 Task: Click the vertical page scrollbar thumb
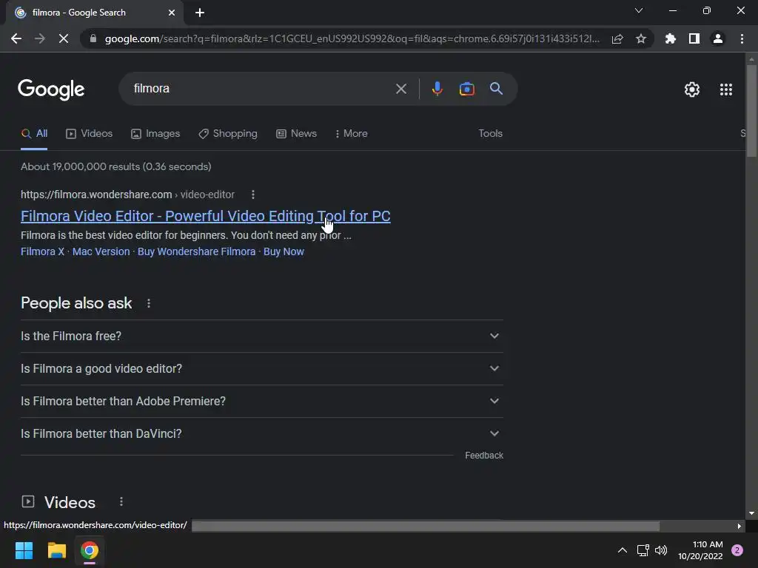(751, 111)
